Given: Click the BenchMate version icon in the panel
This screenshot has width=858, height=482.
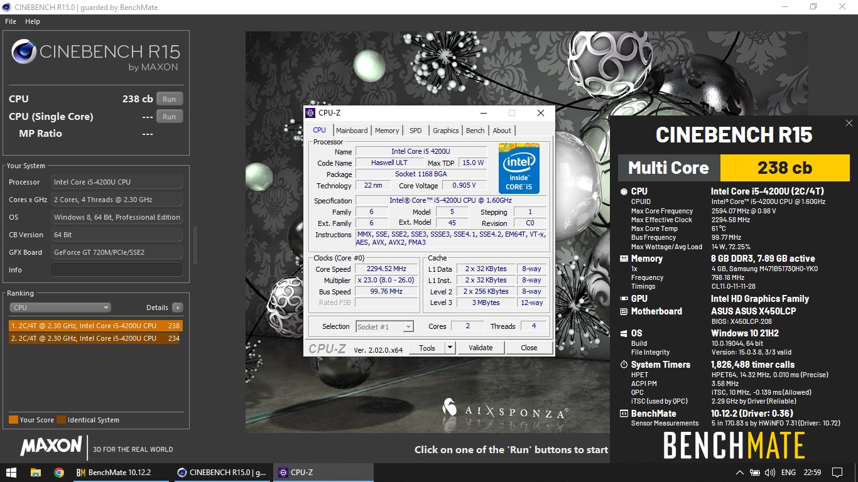Looking at the screenshot, I should tap(624, 414).
